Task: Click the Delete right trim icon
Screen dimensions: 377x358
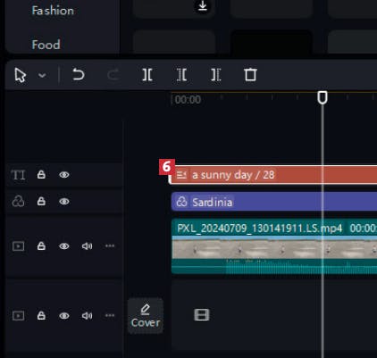Action: pyautogui.click(x=216, y=74)
